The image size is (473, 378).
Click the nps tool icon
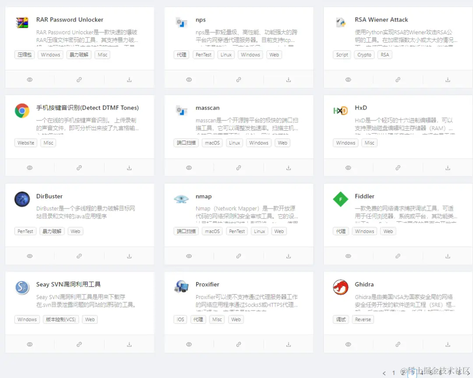point(181,23)
